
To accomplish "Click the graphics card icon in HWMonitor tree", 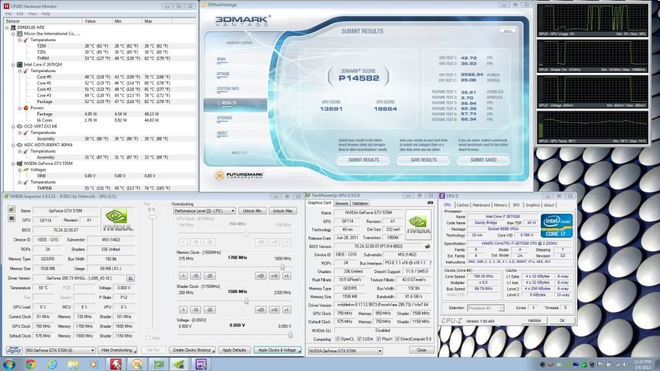I will pyautogui.click(x=19, y=163).
